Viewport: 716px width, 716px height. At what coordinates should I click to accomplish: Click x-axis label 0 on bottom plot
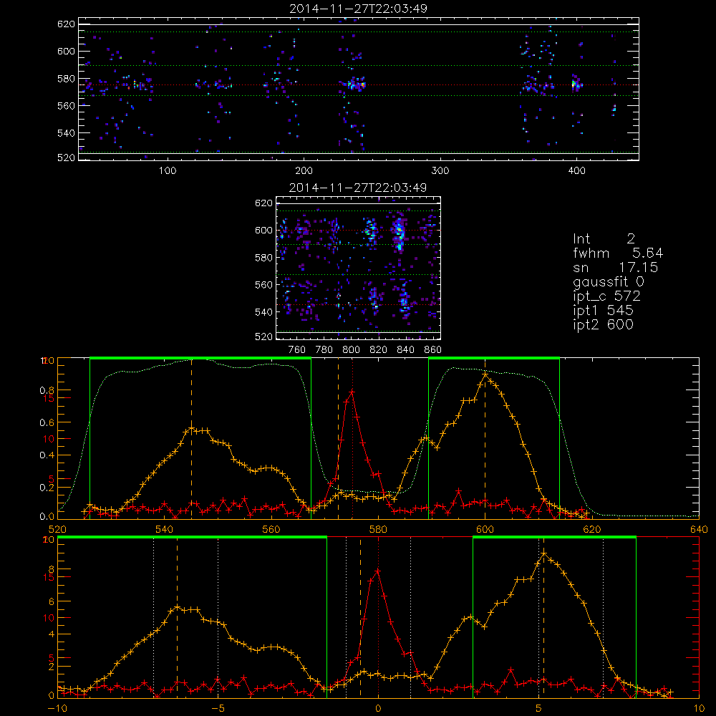pos(378,708)
